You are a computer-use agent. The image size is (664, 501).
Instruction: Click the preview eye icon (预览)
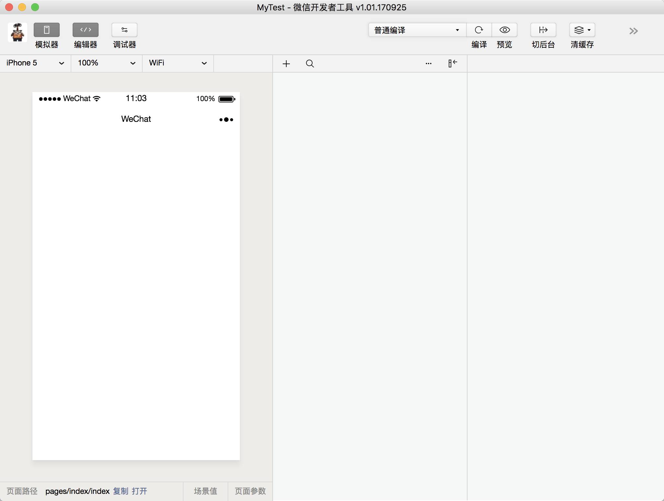504,30
